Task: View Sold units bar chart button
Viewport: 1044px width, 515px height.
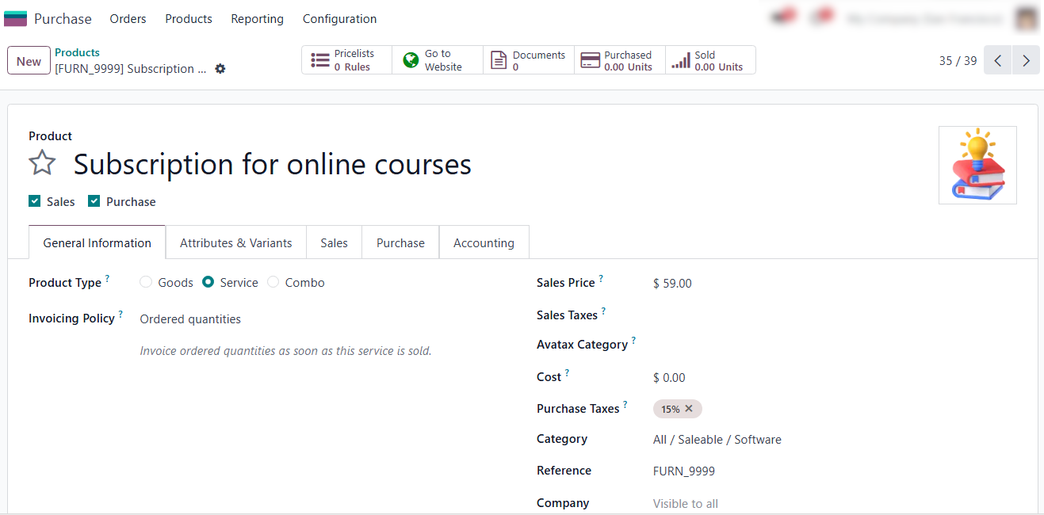Action: 709,60
